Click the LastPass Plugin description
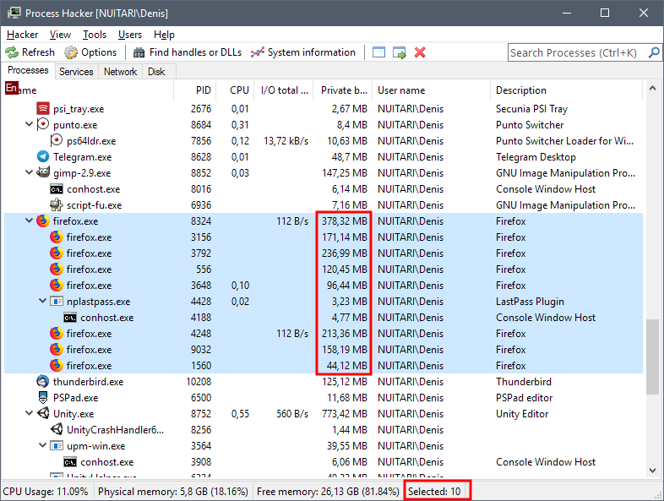 pos(530,302)
